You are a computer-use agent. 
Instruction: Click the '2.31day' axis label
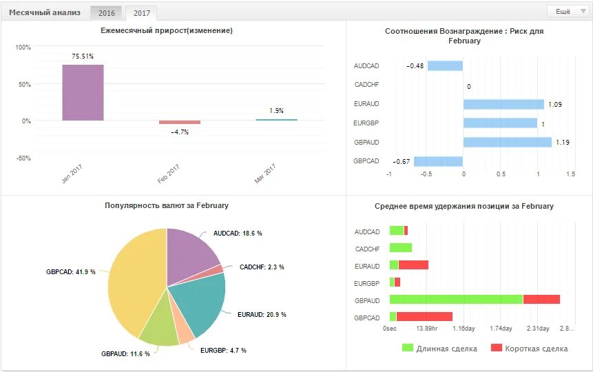click(538, 329)
